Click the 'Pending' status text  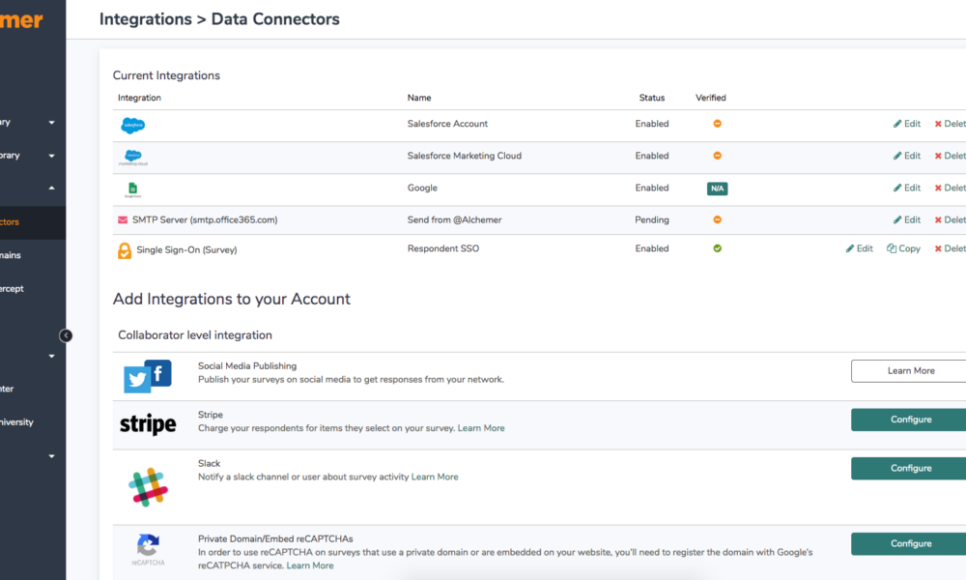coord(652,220)
